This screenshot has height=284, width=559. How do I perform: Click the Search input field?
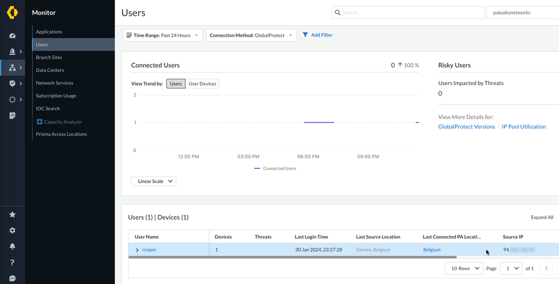click(408, 12)
